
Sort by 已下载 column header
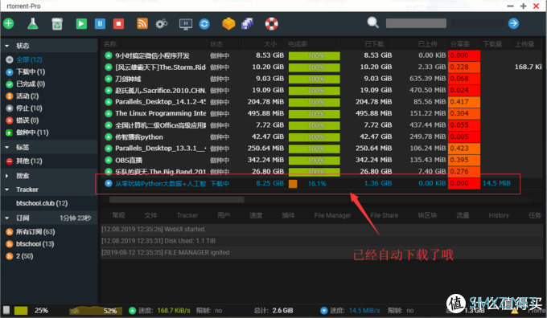(374, 44)
